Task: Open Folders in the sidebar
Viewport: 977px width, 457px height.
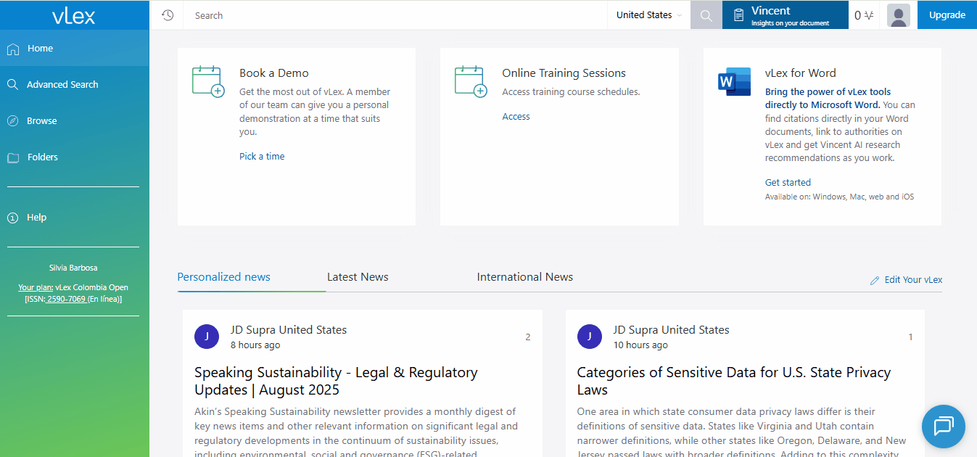Action: 42,157
